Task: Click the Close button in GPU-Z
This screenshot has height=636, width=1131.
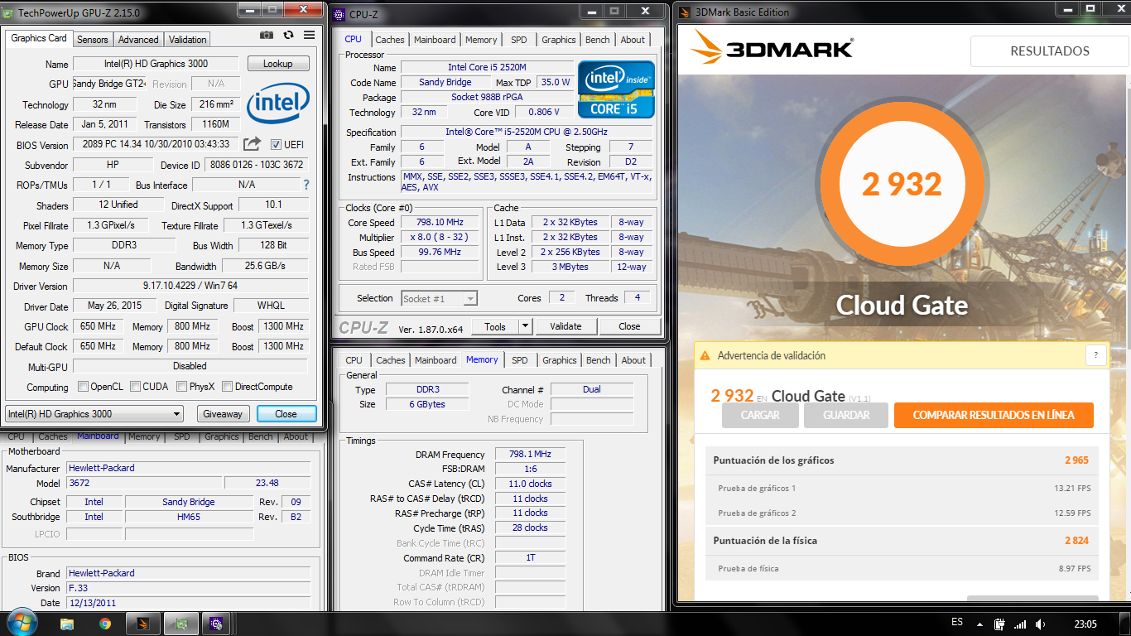Action: pyautogui.click(x=286, y=414)
